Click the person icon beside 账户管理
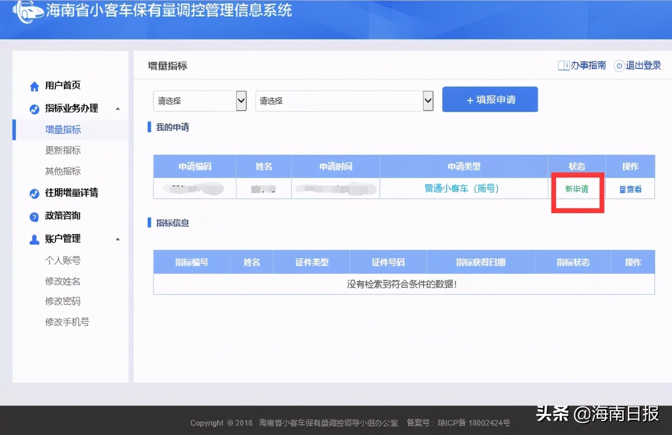The height and width of the screenshot is (435, 672). coord(34,239)
